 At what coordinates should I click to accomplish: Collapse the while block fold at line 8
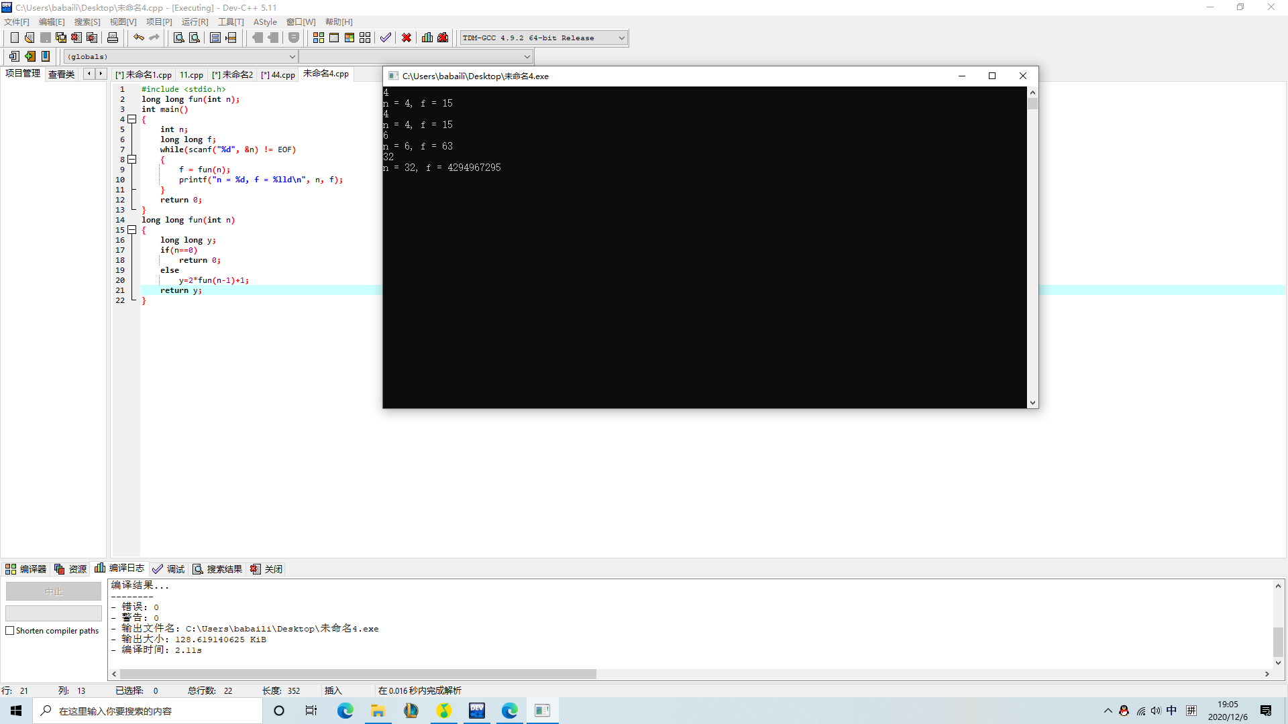coord(132,160)
